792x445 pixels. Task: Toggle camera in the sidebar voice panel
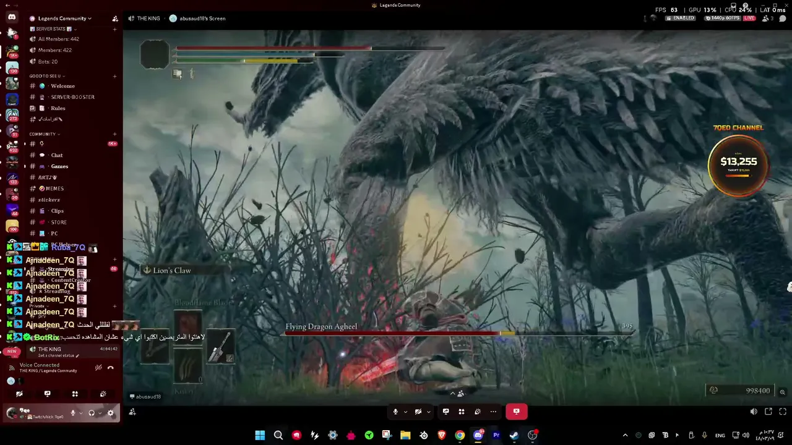[19, 394]
